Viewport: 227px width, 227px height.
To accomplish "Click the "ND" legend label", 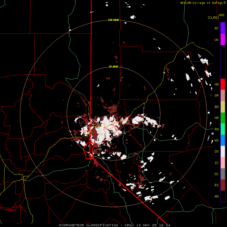I will coord(216,196).
